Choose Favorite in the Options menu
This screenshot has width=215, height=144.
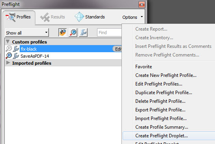point(144,67)
